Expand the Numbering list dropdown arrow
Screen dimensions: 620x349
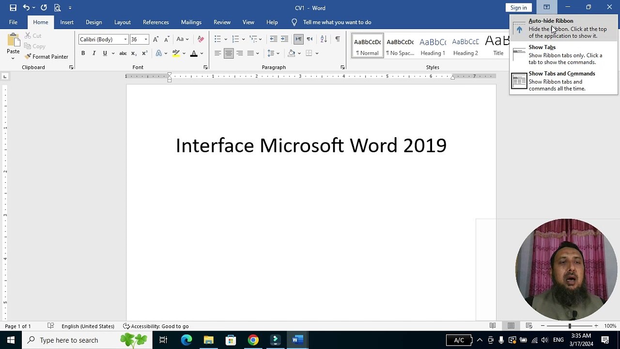[x=243, y=39]
